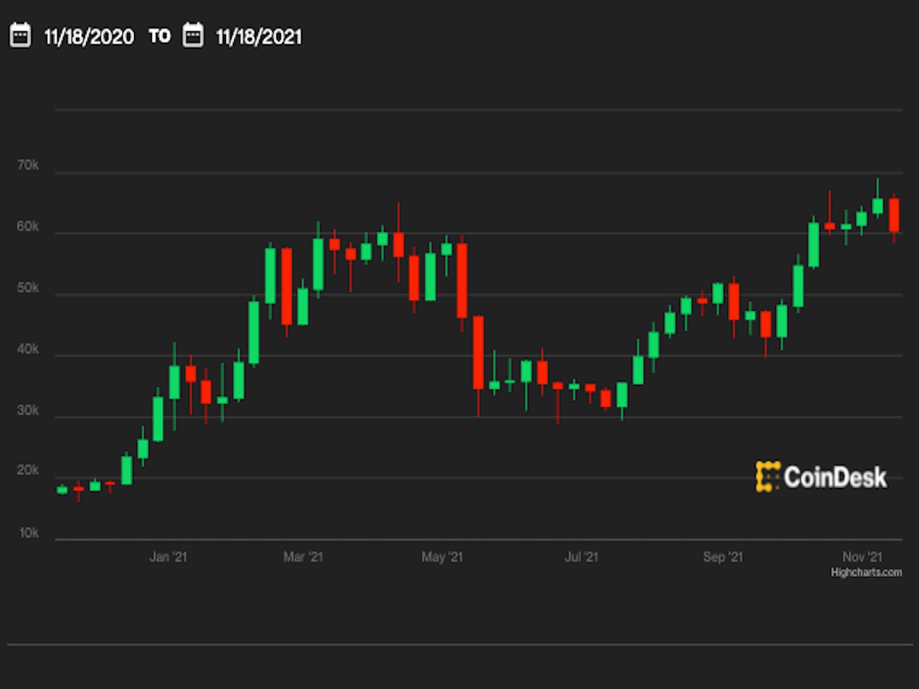Select the yellow CoinDesk dotted square mark
The height and width of the screenshot is (689, 919).
tap(768, 477)
